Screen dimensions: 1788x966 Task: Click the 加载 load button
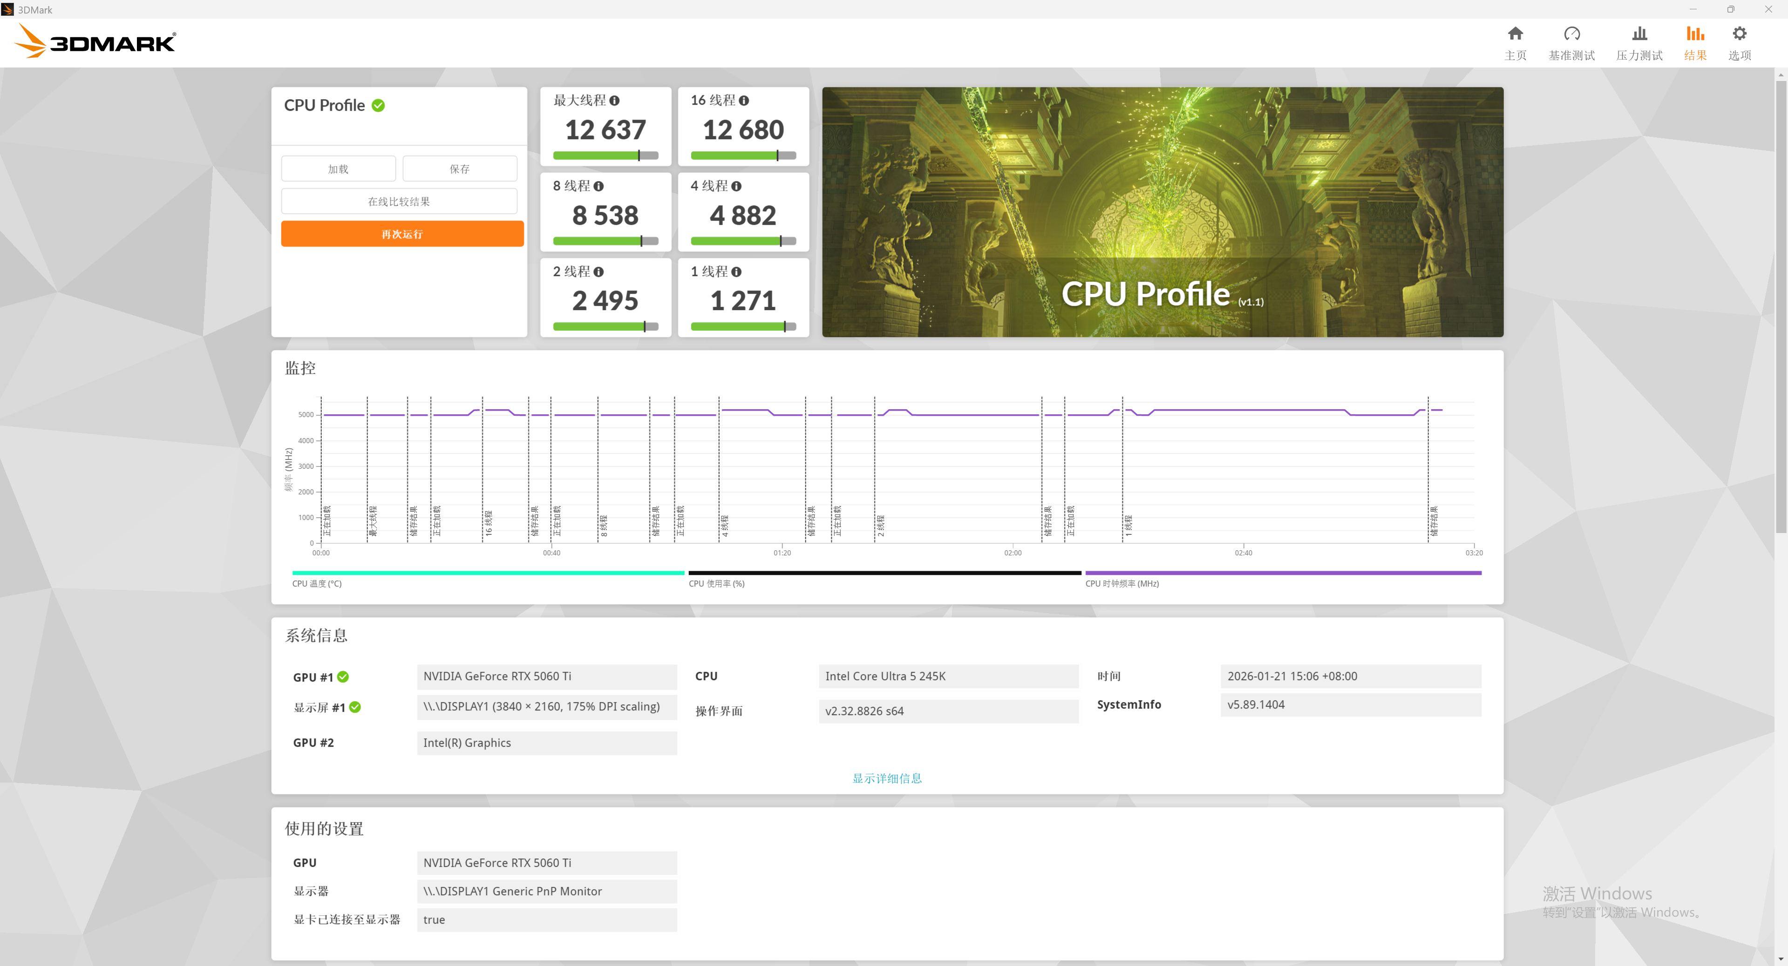[x=338, y=169]
